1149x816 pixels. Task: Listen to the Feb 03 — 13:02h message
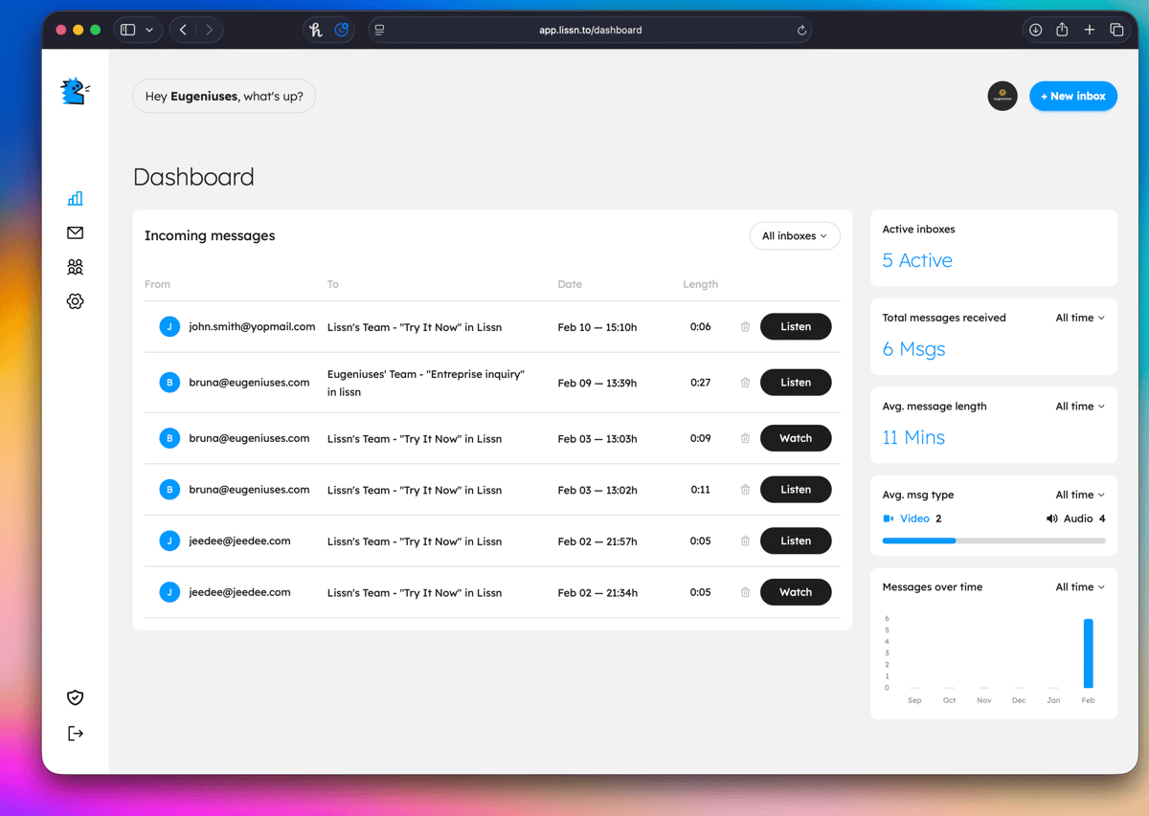pos(796,490)
